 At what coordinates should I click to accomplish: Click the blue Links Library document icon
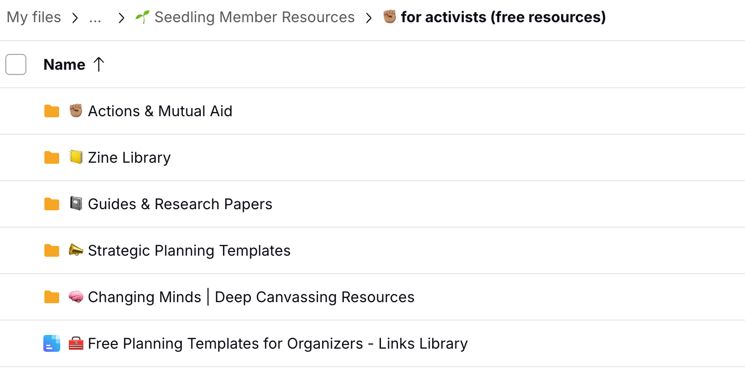[x=51, y=343]
